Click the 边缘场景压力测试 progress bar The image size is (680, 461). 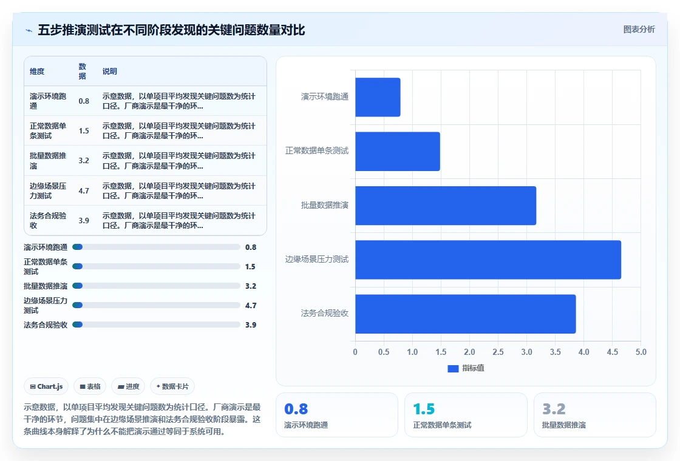[x=156, y=305]
